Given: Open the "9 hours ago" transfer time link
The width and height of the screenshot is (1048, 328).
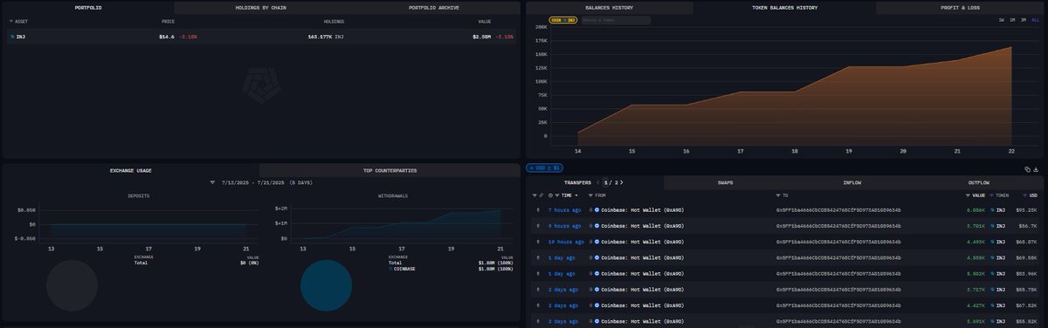Looking at the screenshot, I should [x=564, y=226].
